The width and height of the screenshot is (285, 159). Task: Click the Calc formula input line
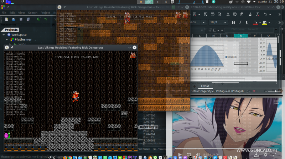click(x=249, y=30)
